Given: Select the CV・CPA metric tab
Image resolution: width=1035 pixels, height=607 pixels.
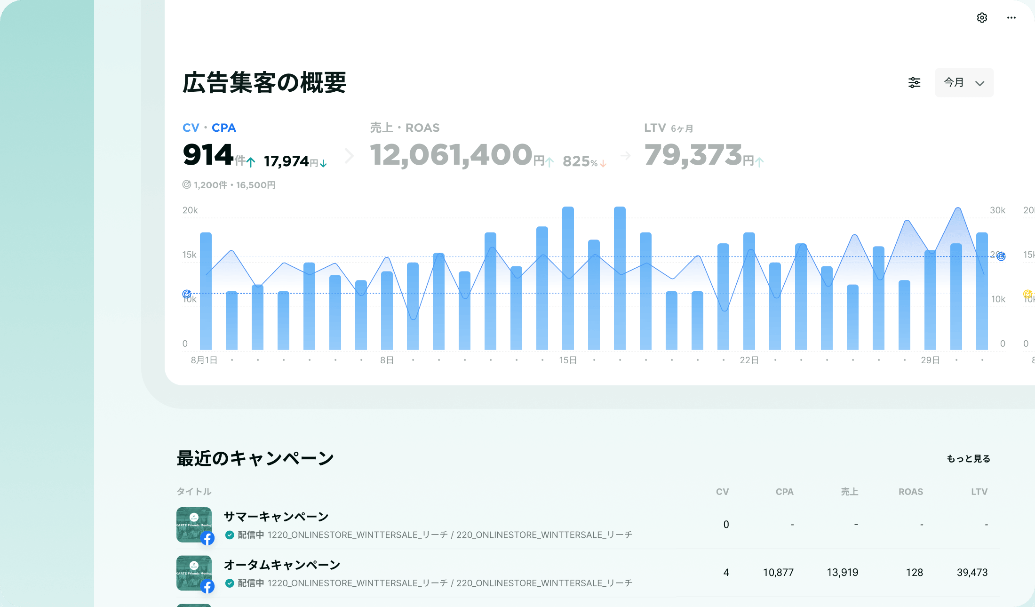Looking at the screenshot, I should click(x=209, y=128).
